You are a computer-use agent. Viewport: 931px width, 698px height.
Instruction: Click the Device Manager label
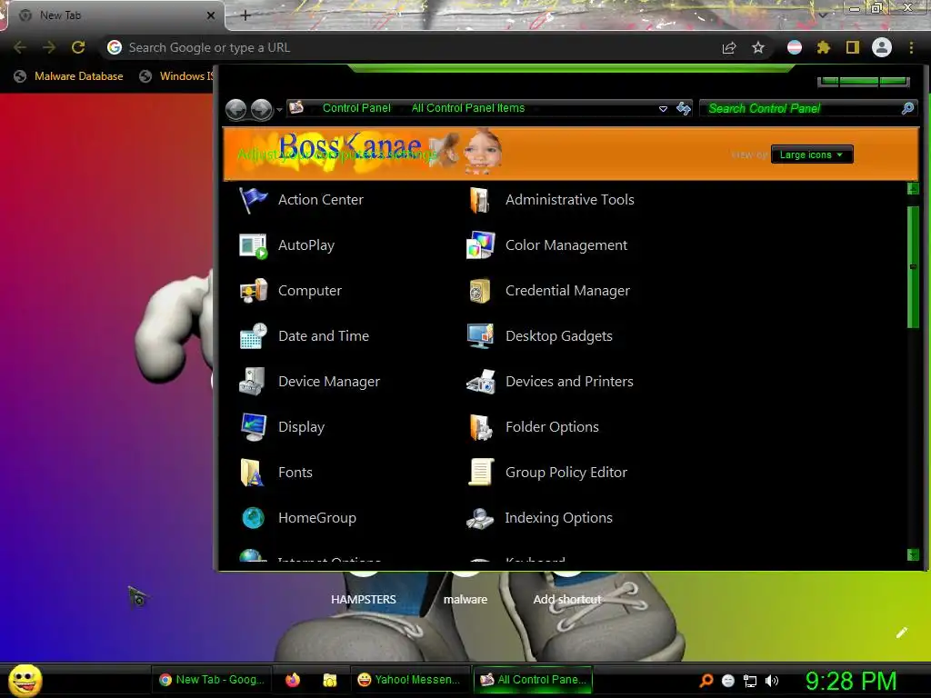click(x=329, y=382)
